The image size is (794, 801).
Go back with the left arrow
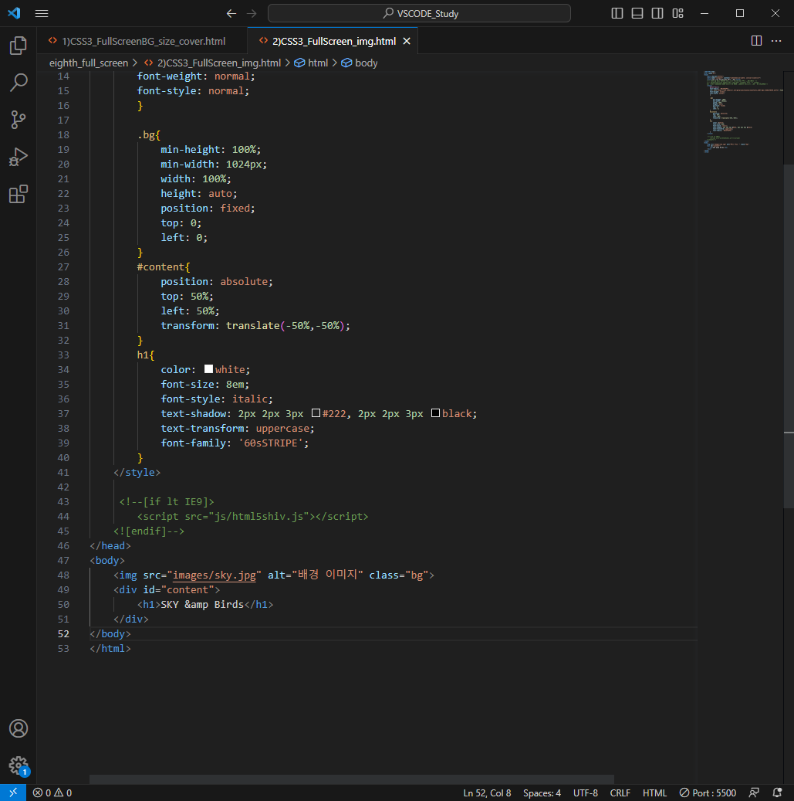pyautogui.click(x=231, y=13)
